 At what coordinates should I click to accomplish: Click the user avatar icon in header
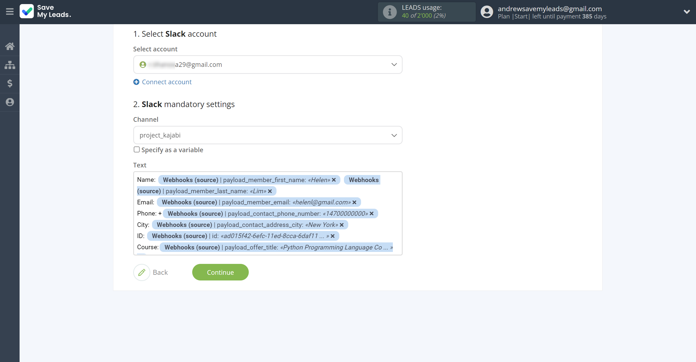487,12
